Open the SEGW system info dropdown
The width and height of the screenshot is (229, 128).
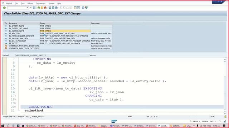pos(199,122)
